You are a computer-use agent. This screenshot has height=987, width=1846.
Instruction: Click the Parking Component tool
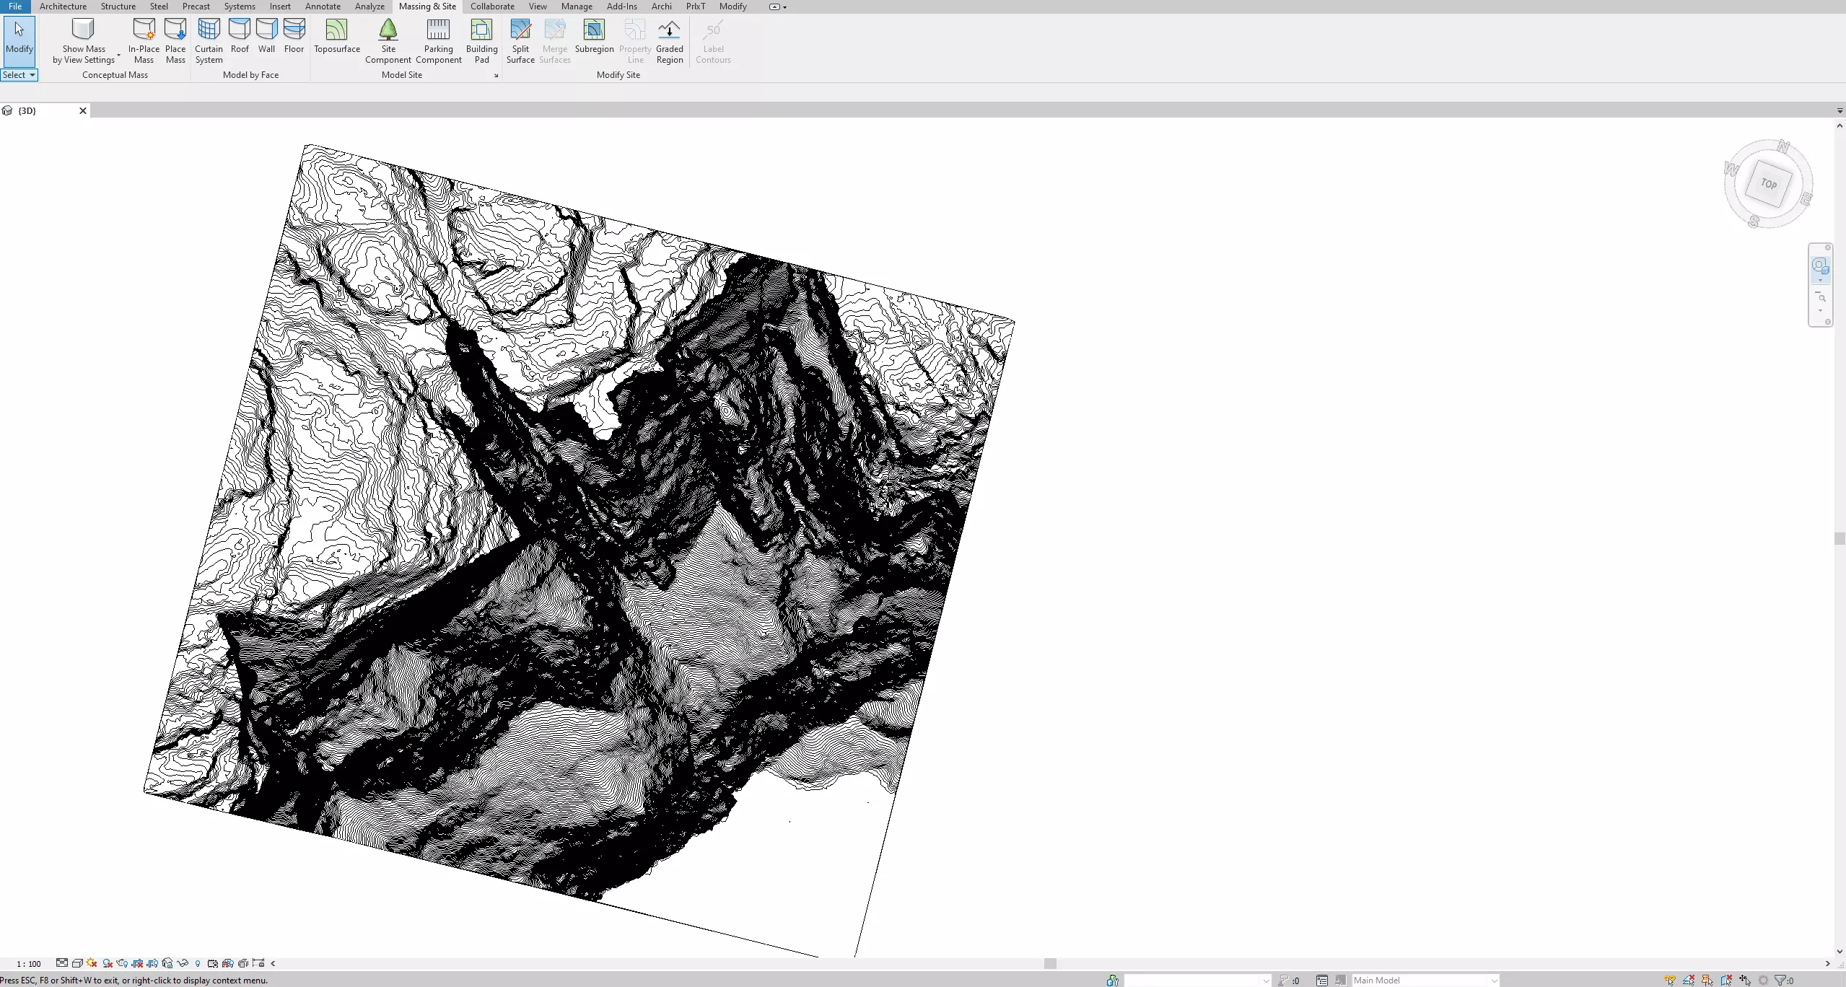pos(438,40)
